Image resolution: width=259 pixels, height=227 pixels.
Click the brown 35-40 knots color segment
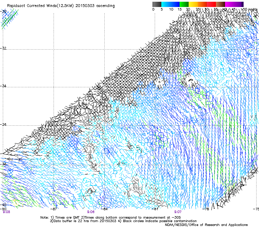point(220,4)
